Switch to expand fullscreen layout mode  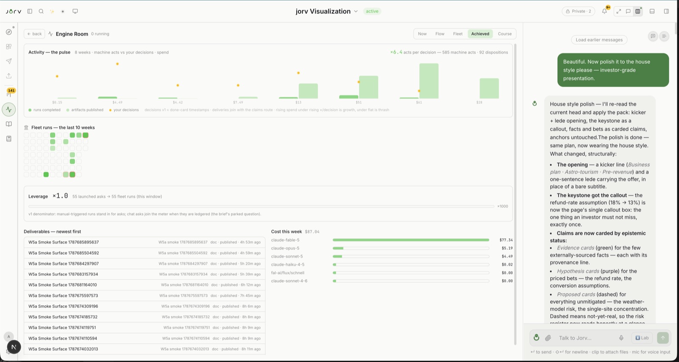click(x=618, y=11)
